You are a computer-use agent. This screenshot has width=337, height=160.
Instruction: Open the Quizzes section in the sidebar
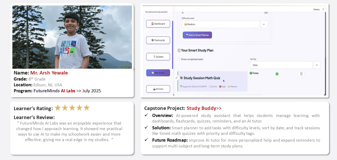pos(158,57)
